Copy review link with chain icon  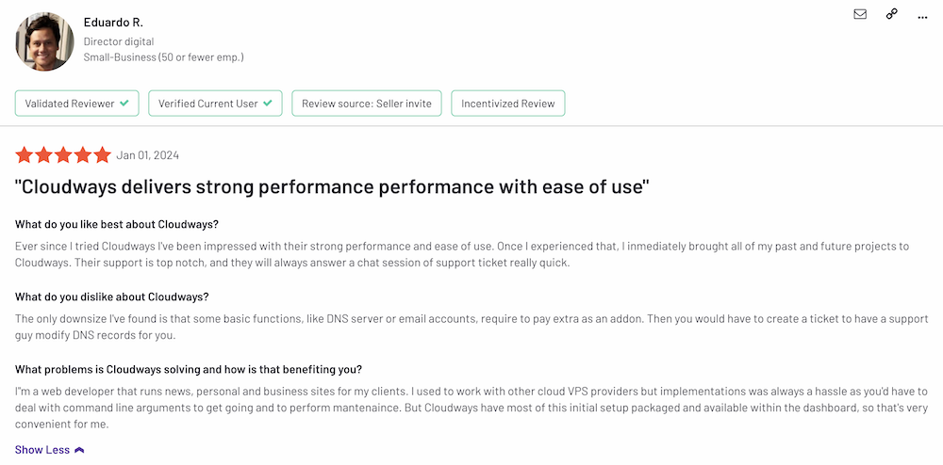click(891, 14)
